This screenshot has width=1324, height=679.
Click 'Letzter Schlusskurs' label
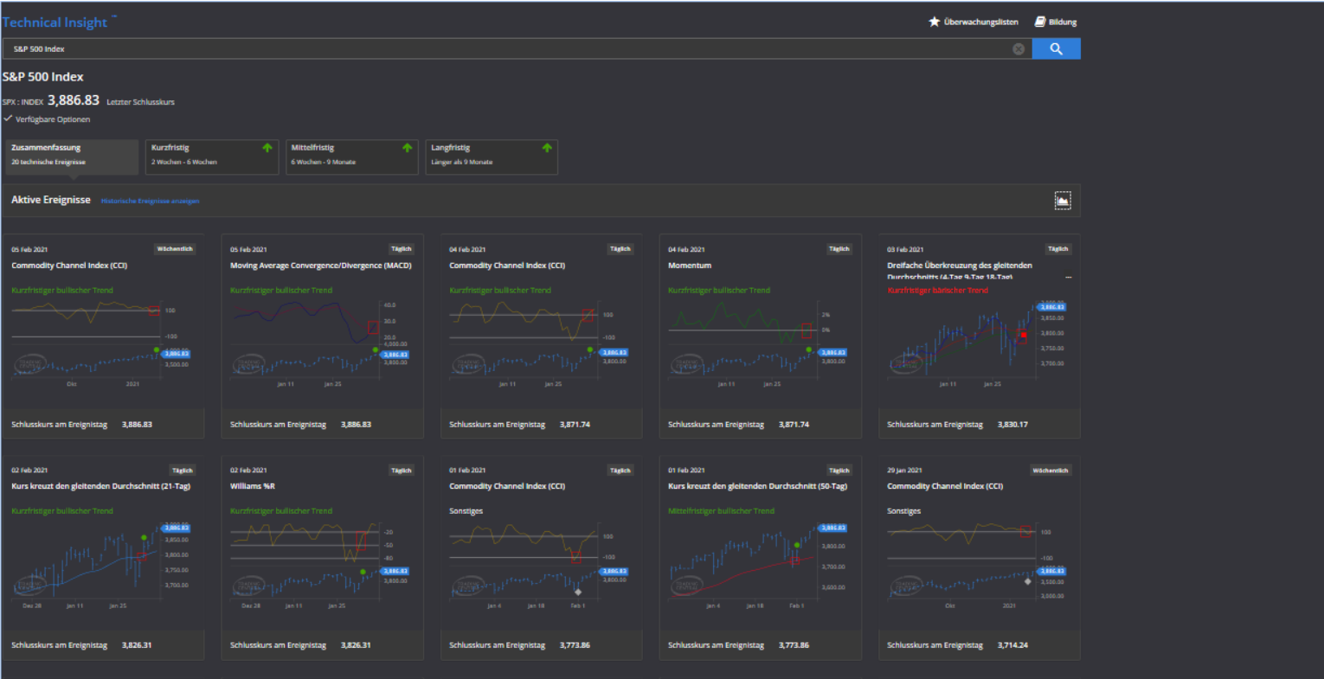point(140,102)
